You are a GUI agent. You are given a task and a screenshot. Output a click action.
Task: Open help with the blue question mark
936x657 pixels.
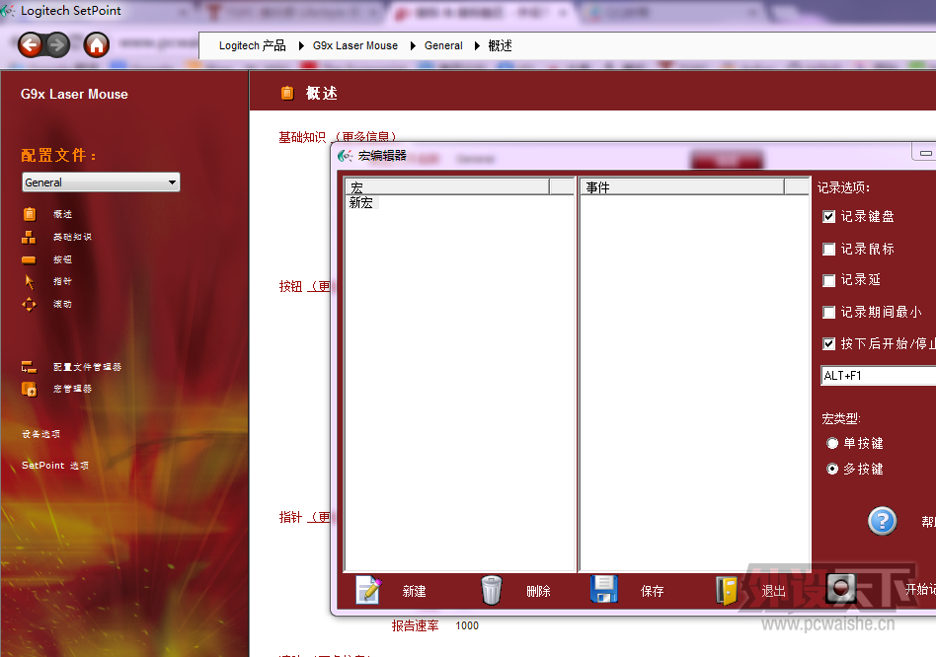point(882,521)
